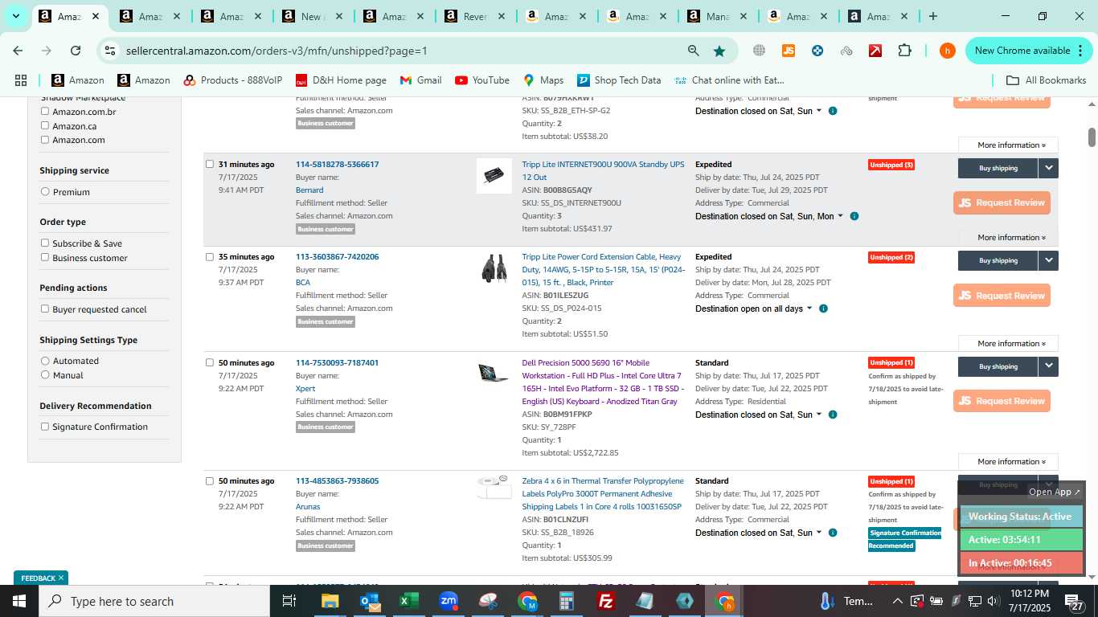Image resolution: width=1098 pixels, height=617 pixels.
Task: Click the zoom magnifier icon in address bar
Action: click(x=693, y=51)
